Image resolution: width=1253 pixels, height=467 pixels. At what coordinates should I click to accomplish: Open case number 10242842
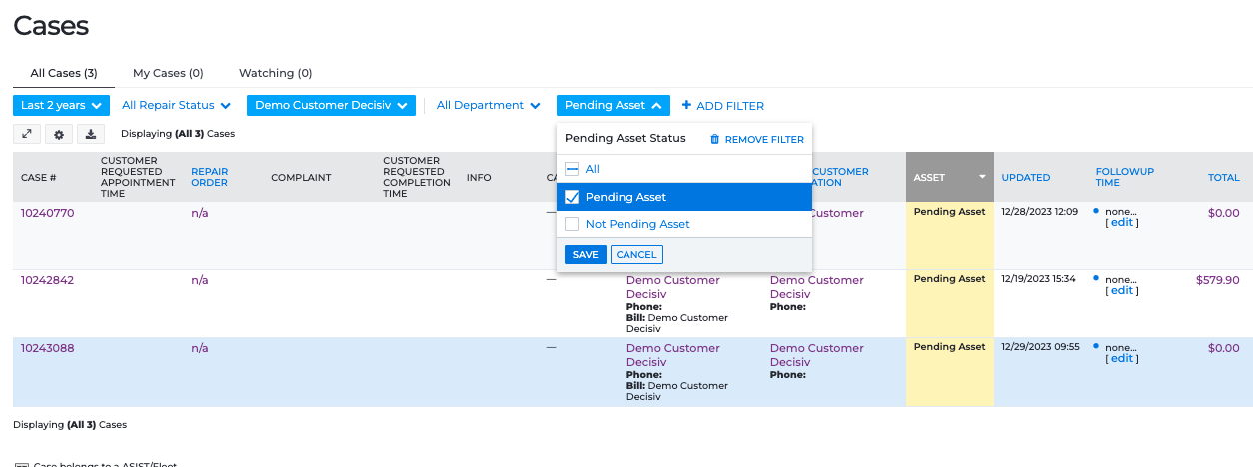tap(48, 280)
